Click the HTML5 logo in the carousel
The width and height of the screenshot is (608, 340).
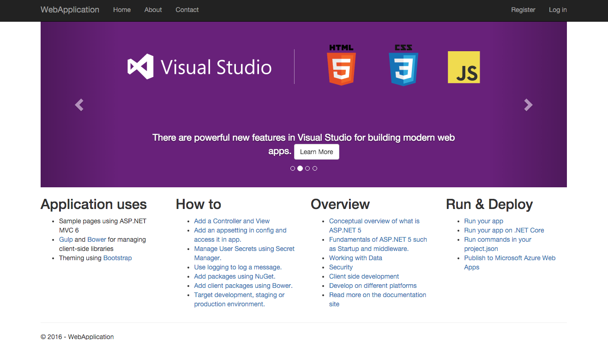[x=341, y=65]
